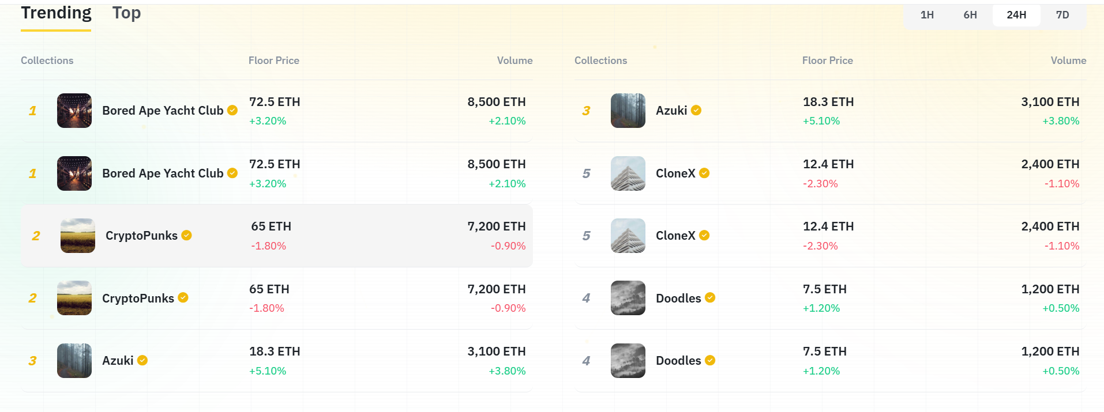Switch time range to 7D

(x=1062, y=15)
